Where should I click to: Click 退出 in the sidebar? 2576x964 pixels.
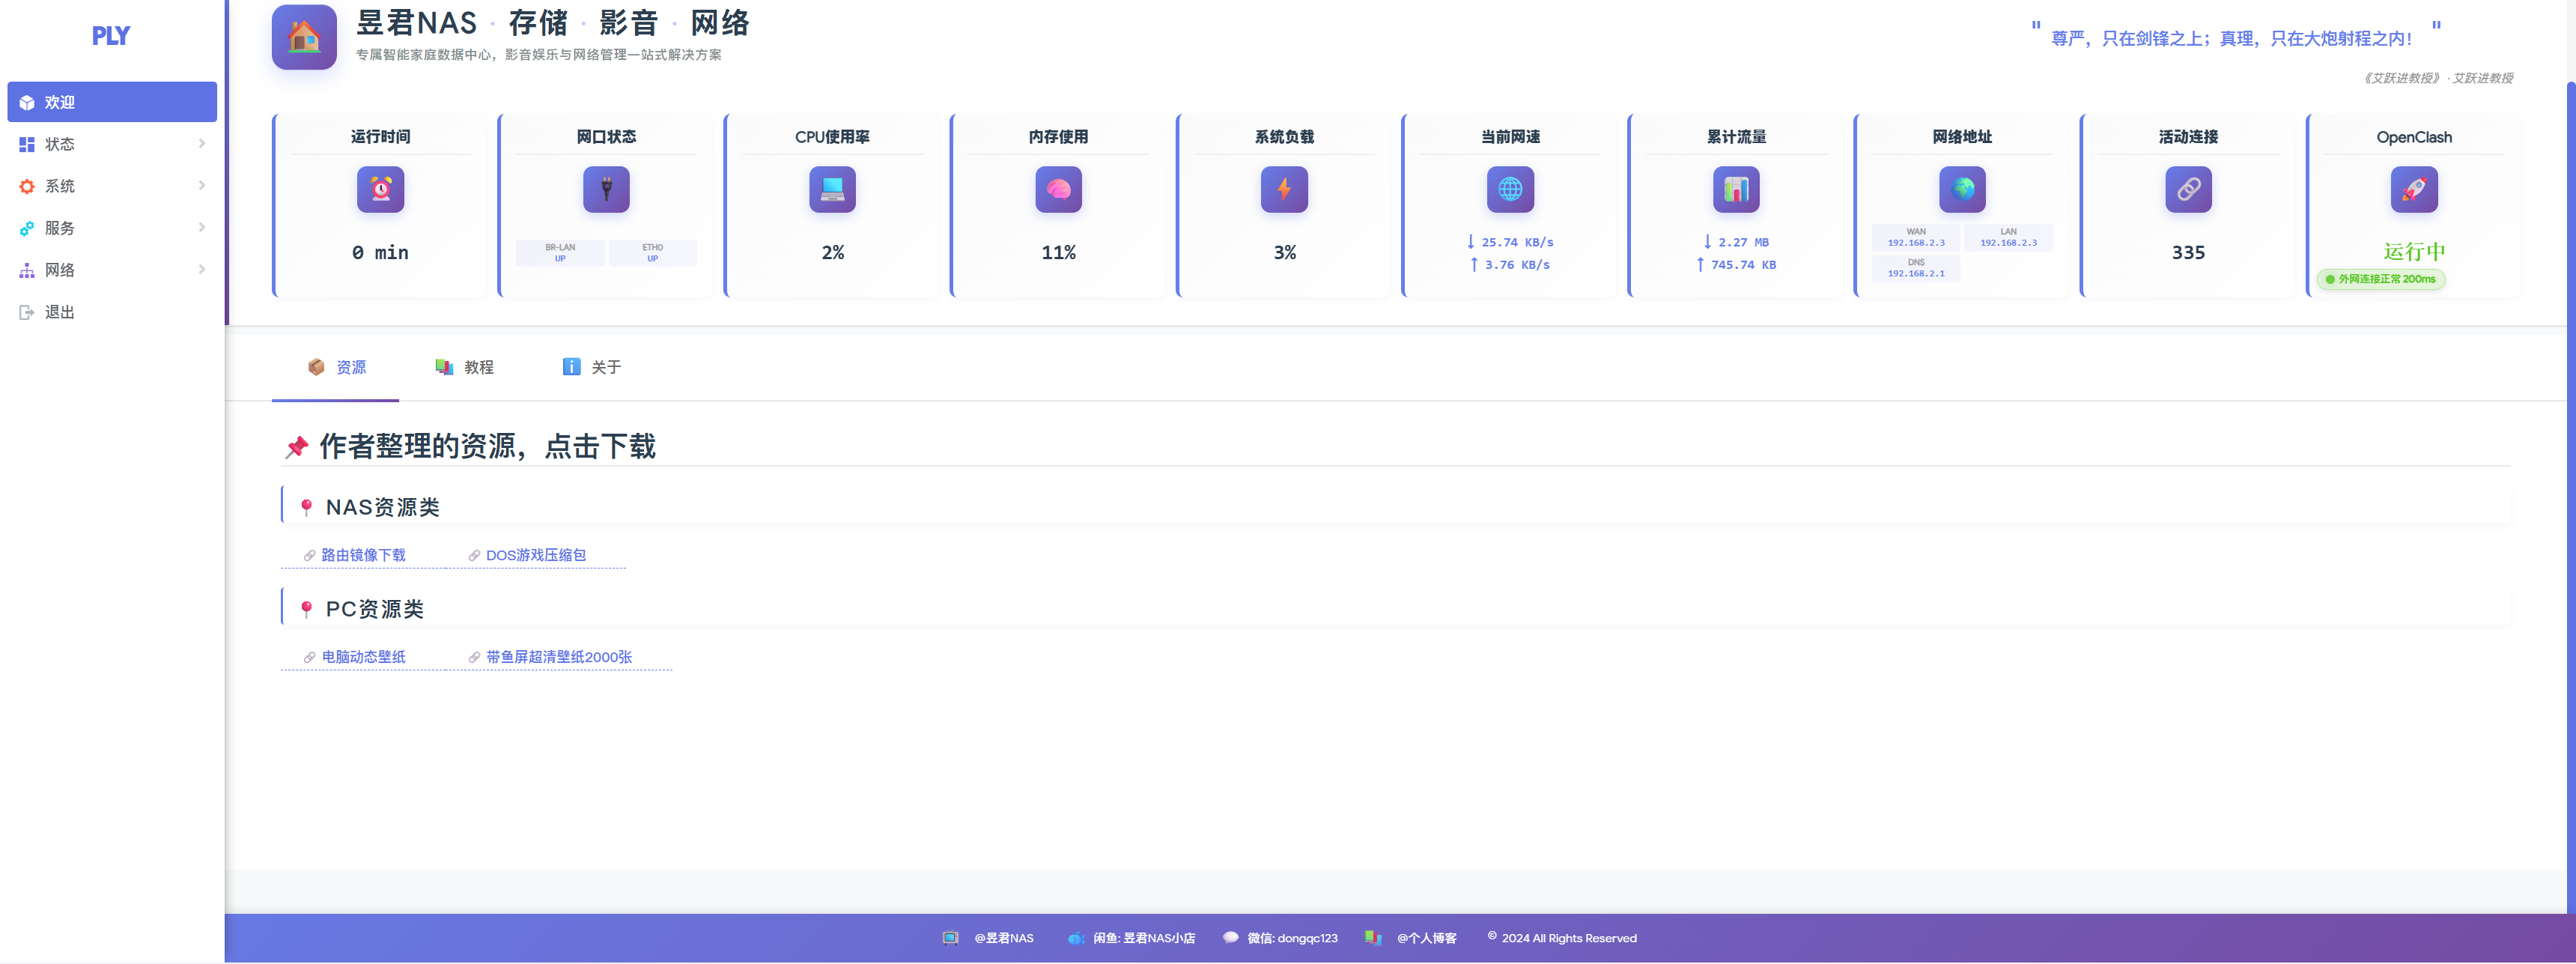(x=60, y=312)
